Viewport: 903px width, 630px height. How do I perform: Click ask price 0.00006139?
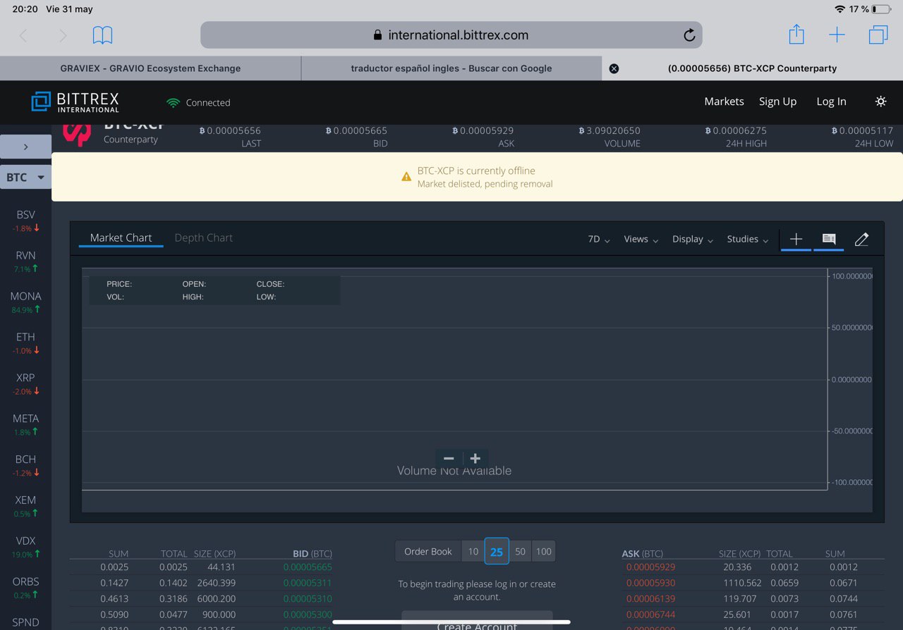[650, 599]
